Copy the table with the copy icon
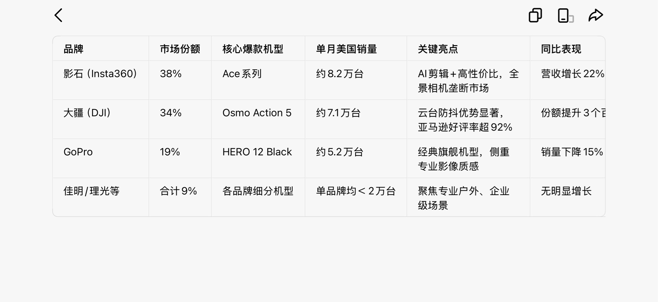The height and width of the screenshot is (302, 658). (535, 16)
